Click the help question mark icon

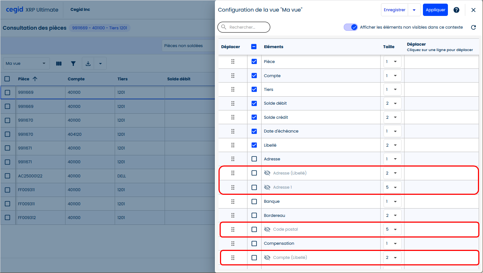[x=457, y=10]
